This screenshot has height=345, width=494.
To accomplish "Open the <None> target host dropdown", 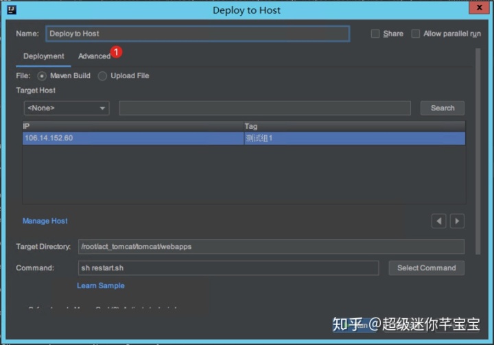I will 67,108.
